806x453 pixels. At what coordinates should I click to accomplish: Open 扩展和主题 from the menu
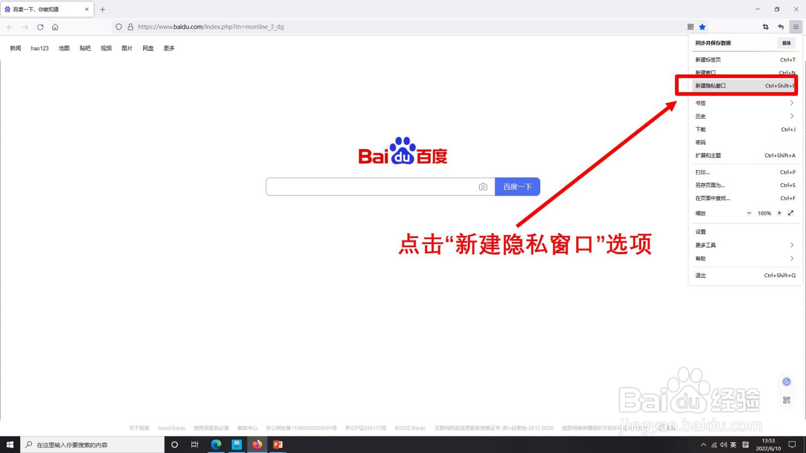pos(745,156)
